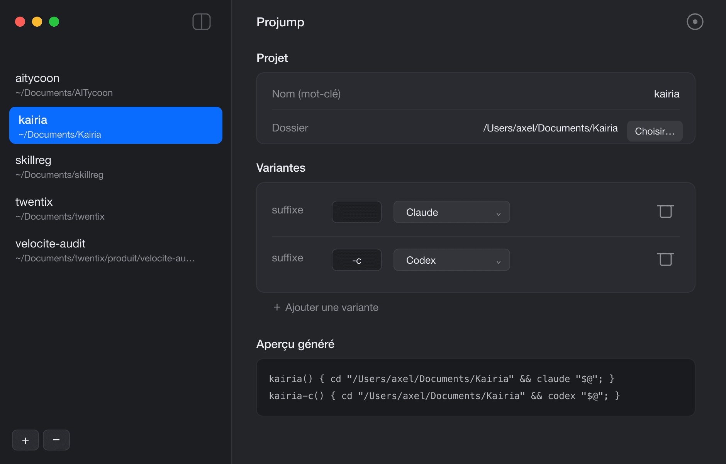726x464 pixels.
Task: Minimize window with yellow button
Action: tap(37, 22)
